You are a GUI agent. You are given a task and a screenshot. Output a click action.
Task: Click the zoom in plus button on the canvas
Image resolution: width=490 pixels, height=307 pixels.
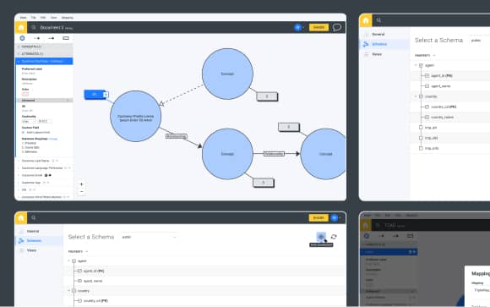[82, 184]
